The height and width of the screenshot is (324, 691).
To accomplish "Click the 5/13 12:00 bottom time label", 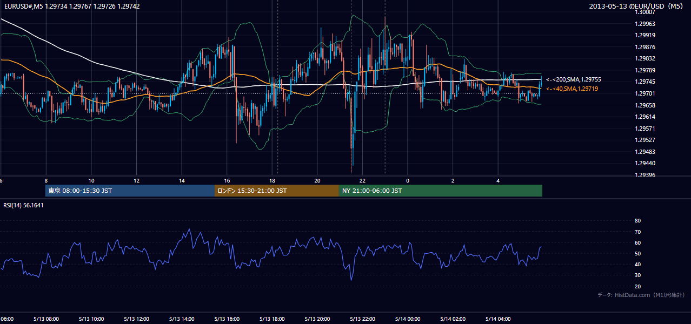I will 137,319.
